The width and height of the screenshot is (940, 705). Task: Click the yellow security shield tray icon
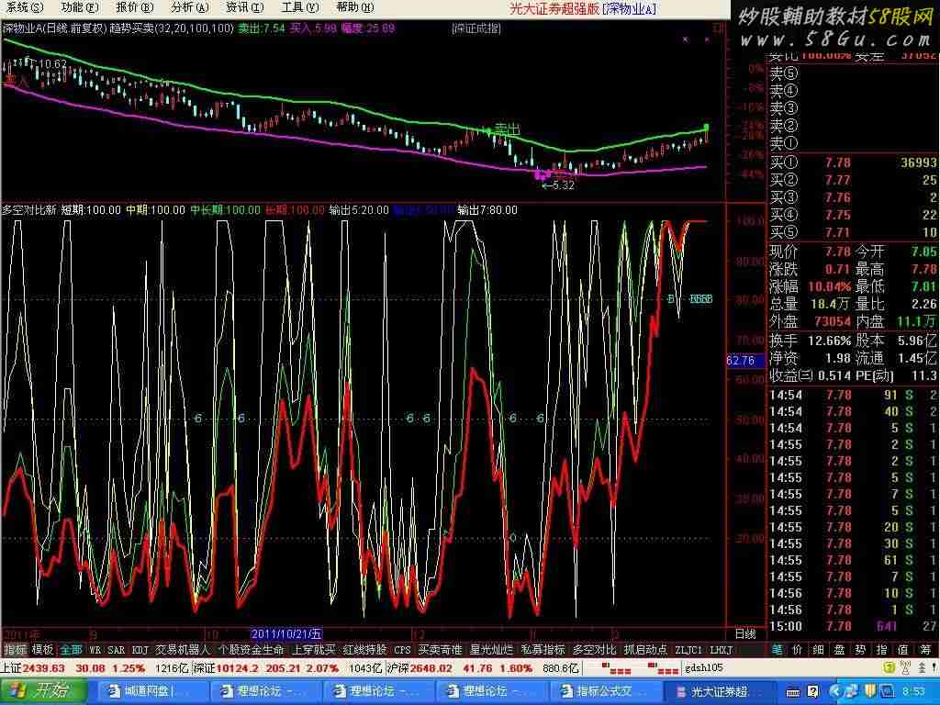click(870, 692)
